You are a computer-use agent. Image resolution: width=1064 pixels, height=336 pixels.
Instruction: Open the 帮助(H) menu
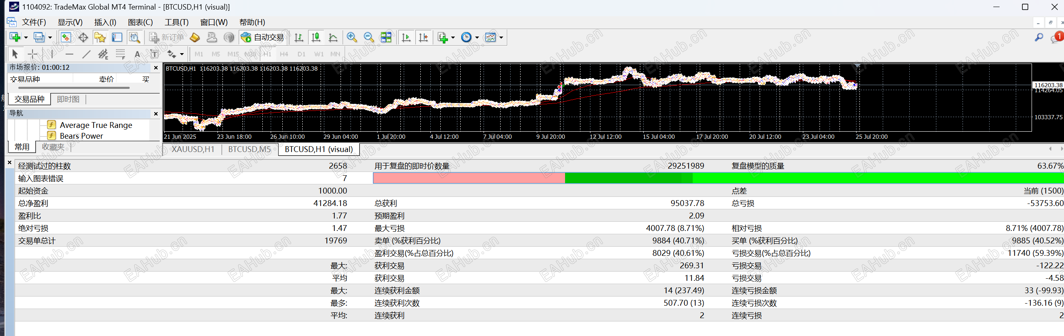tap(252, 22)
